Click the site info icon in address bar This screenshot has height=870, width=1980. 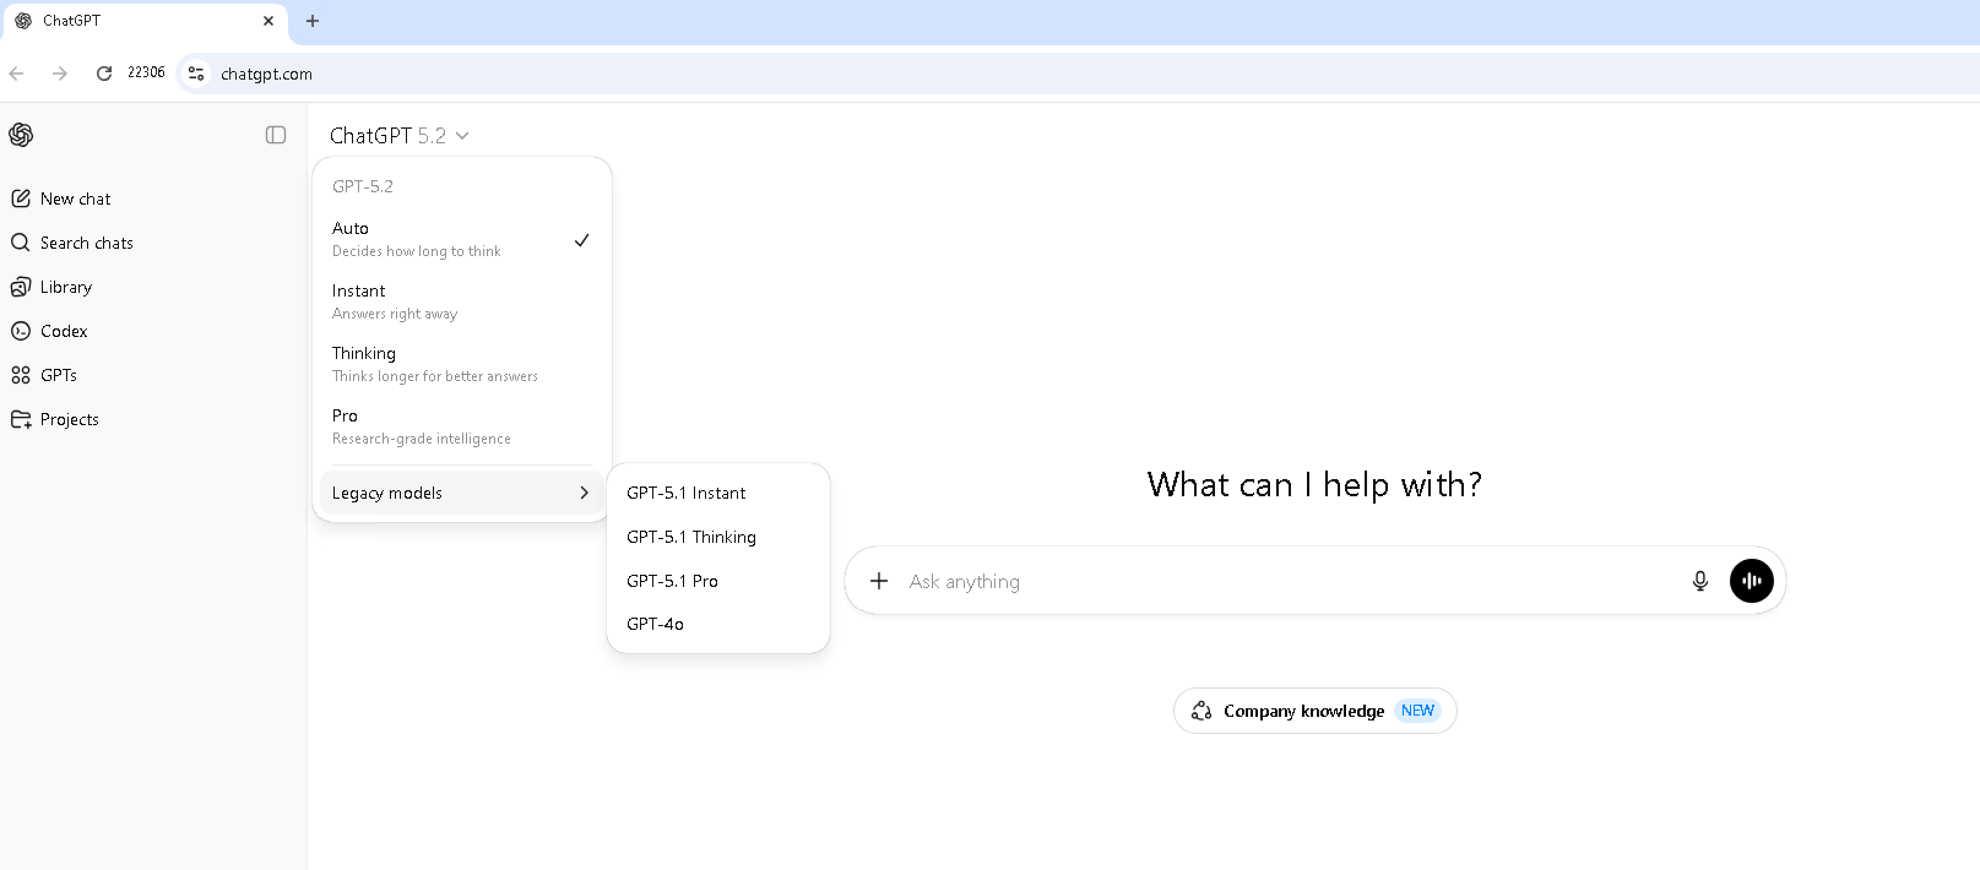pyautogui.click(x=196, y=74)
